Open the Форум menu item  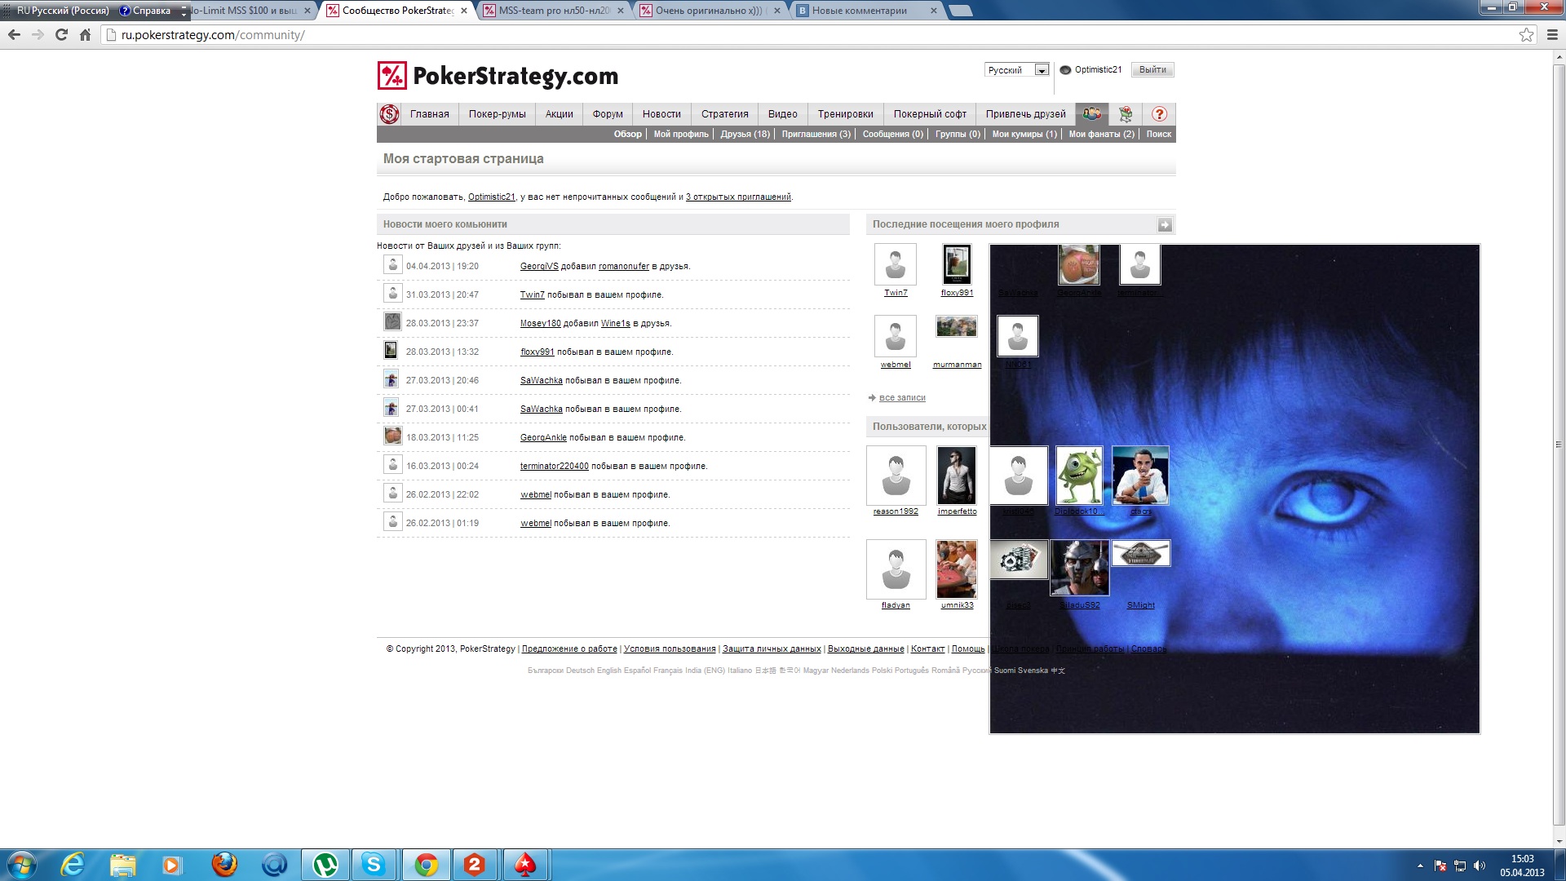pos(607,114)
